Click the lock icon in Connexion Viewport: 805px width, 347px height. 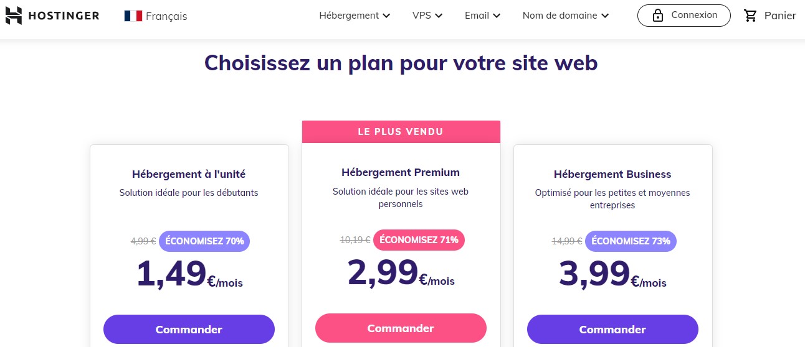(x=657, y=16)
